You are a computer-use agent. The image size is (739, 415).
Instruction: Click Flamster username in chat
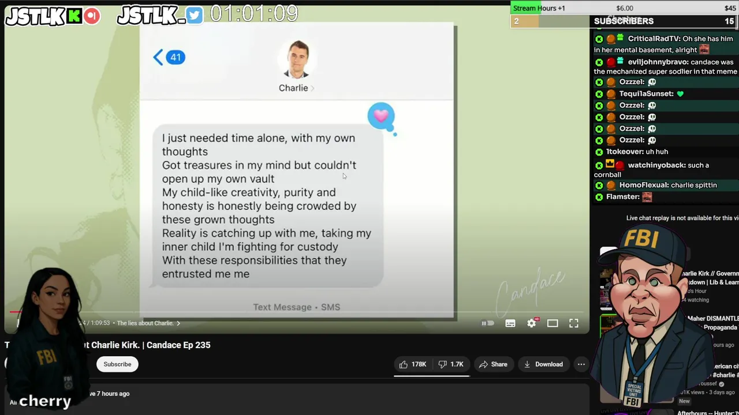pyautogui.click(x=622, y=197)
